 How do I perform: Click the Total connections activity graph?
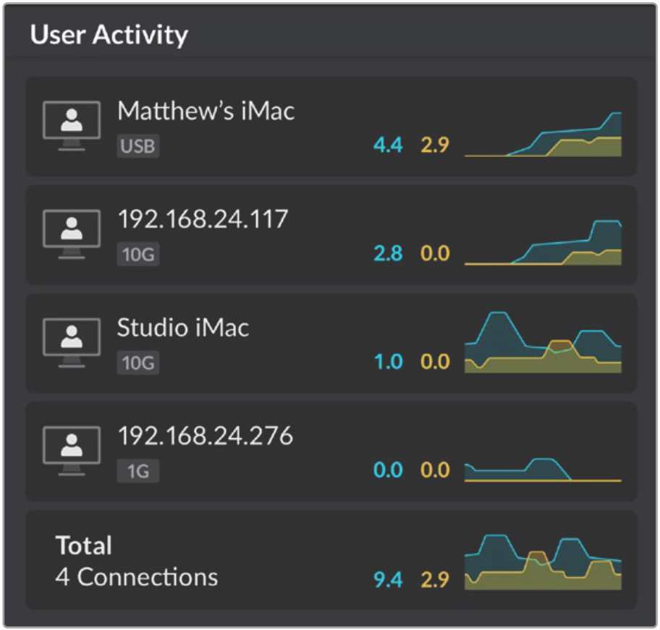pyautogui.click(x=543, y=562)
